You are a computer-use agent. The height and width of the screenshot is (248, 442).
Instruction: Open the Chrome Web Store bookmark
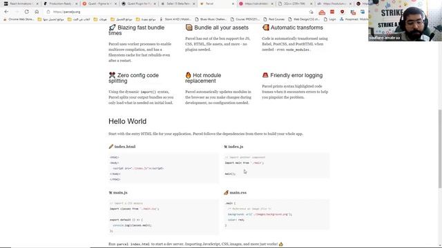19,19
